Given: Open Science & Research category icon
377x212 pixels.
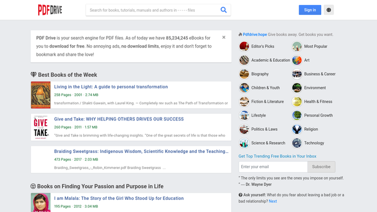Looking at the screenshot, I should [x=244, y=143].
